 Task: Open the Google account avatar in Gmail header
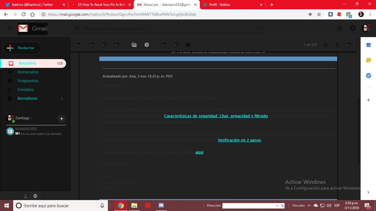tap(366, 28)
